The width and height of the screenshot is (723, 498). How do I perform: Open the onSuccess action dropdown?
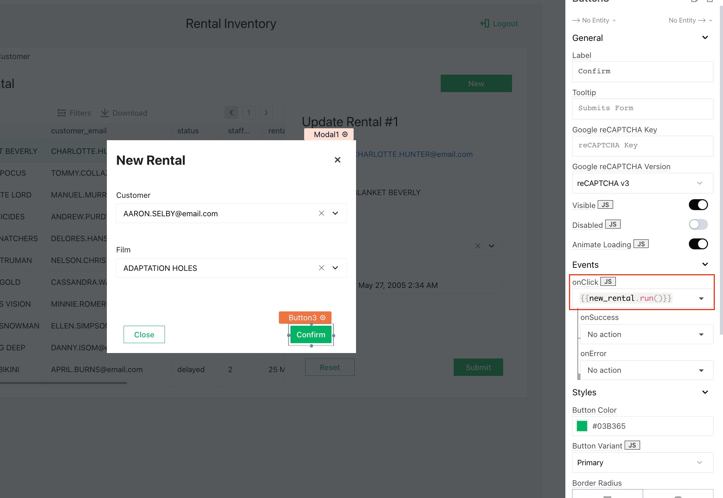(x=646, y=335)
